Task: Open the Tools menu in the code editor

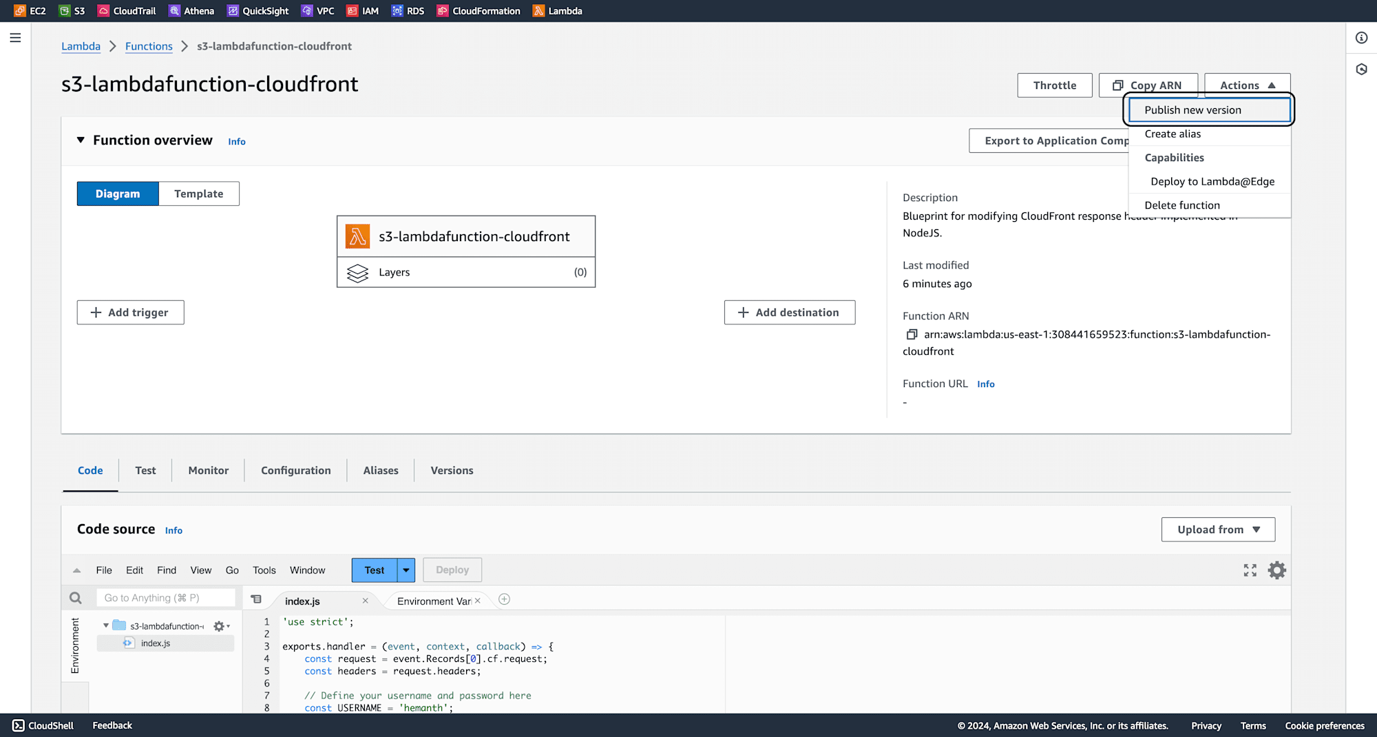Action: coord(264,570)
